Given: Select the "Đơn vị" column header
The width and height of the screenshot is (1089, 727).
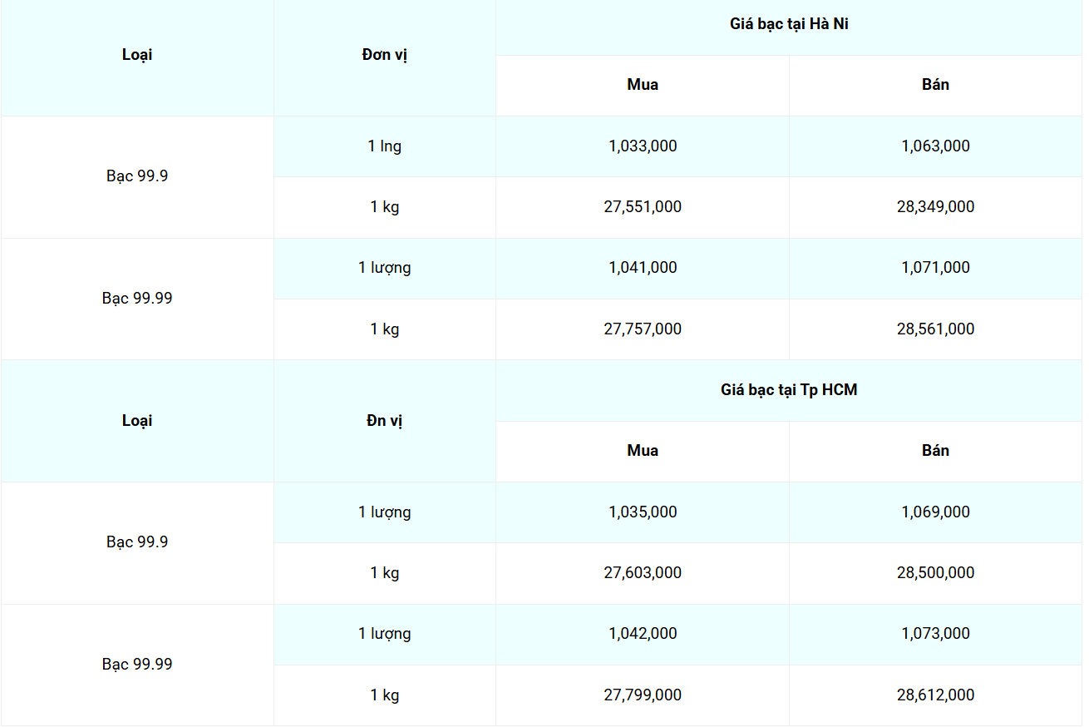Looking at the screenshot, I should coord(384,55).
